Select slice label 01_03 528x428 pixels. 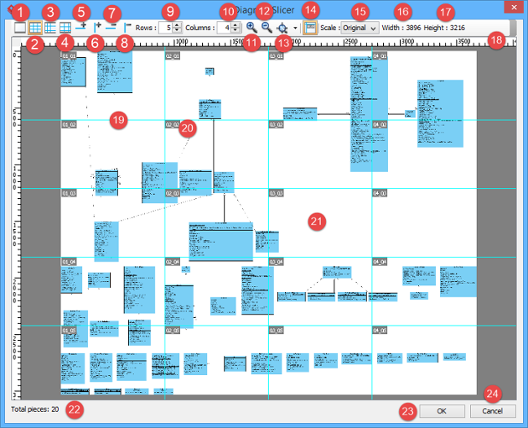(x=69, y=193)
